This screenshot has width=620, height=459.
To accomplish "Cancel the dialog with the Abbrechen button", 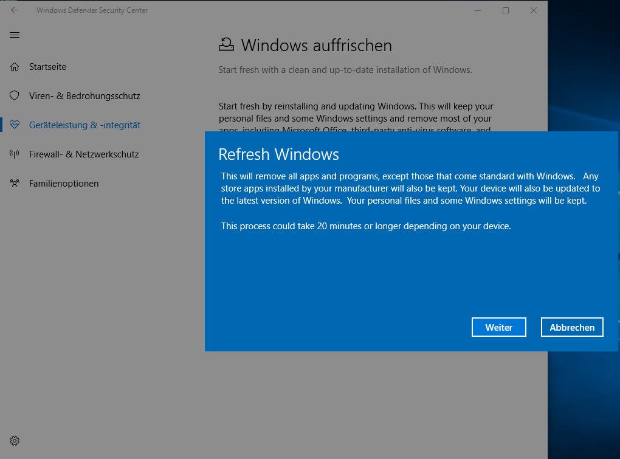I will tap(572, 327).
